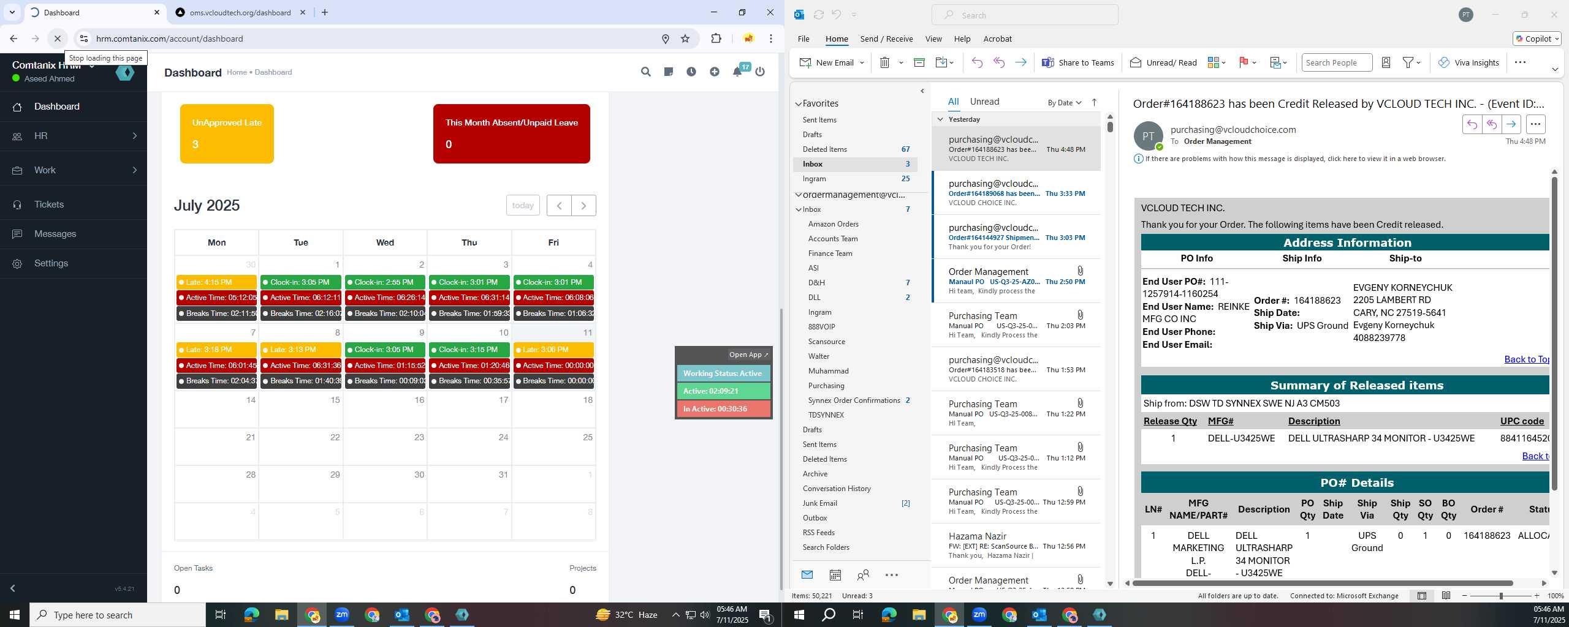Image resolution: width=1569 pixels, height=627 pixels.
Task: Click Viva Insights button
Action: [1468, 62]
